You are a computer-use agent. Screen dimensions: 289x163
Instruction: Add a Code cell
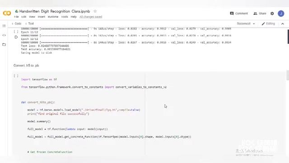17,24
